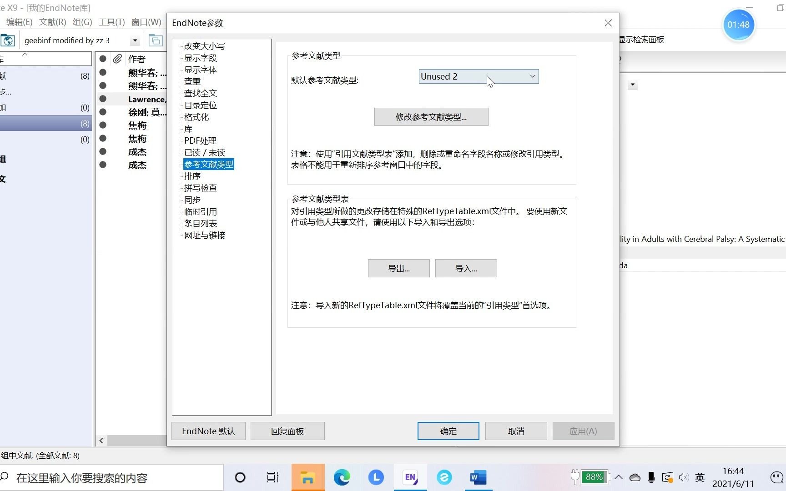The width and height of the screenshot is (786, 491).
Task: Open the default reference type dropdown
Action: (479, 76)
